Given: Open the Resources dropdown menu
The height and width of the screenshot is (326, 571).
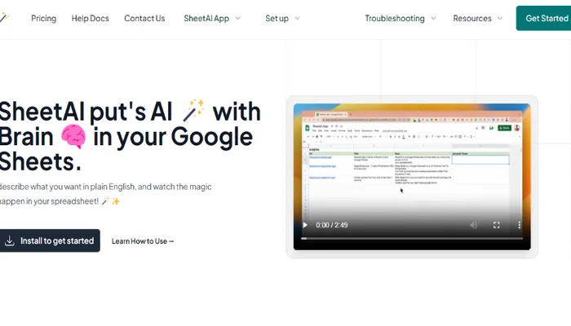Looking at the screenshot, I should [478, 18].
